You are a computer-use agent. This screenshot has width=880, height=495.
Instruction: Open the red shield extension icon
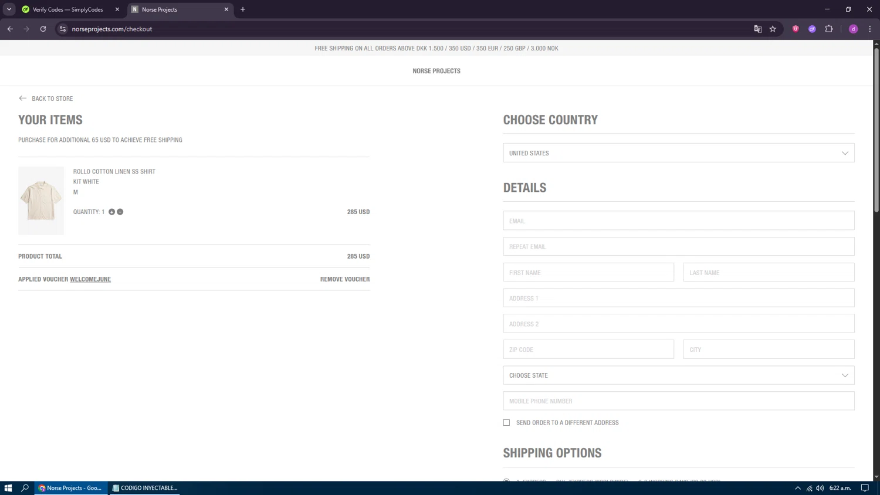click(796, 29)
